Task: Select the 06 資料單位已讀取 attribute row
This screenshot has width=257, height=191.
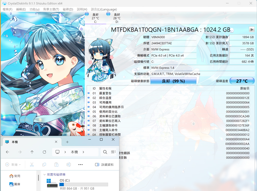Action: click(x=169, y=116)
